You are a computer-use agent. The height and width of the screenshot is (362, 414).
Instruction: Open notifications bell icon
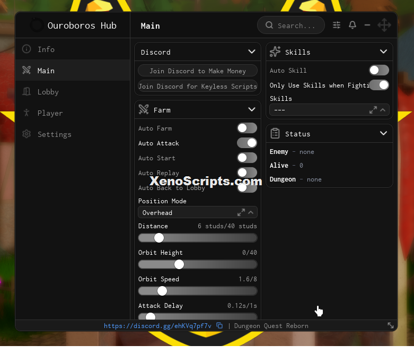click(352, 25)
